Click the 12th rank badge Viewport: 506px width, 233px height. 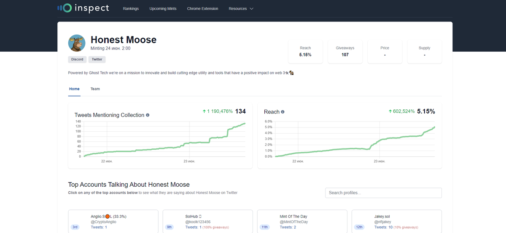[x=359, y=227]
